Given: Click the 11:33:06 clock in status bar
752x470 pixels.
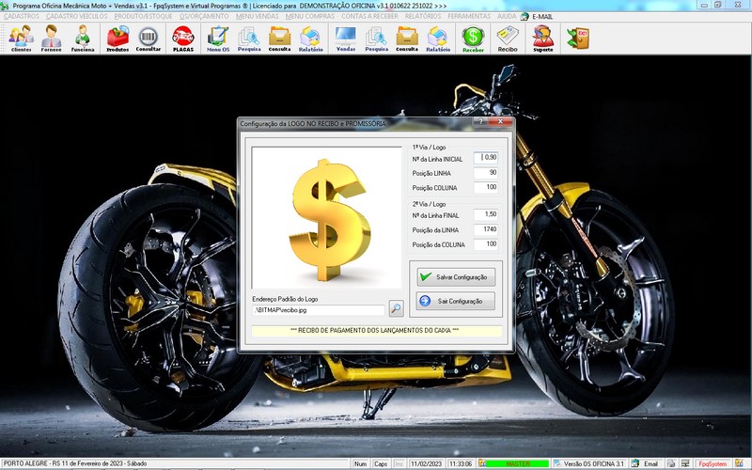Looking at the screenshot, I should (461, 463).
